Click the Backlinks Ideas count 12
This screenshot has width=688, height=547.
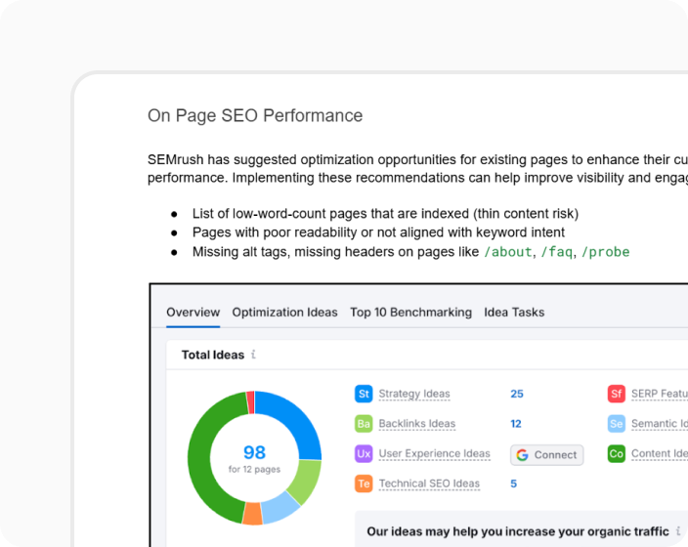coord(516,424)
